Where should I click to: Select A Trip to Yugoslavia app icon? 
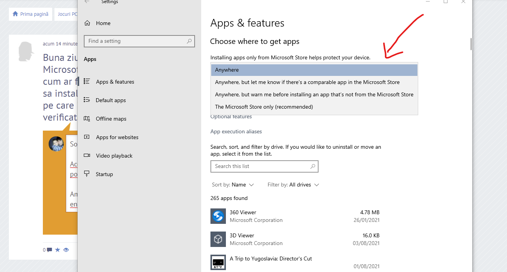218,262
